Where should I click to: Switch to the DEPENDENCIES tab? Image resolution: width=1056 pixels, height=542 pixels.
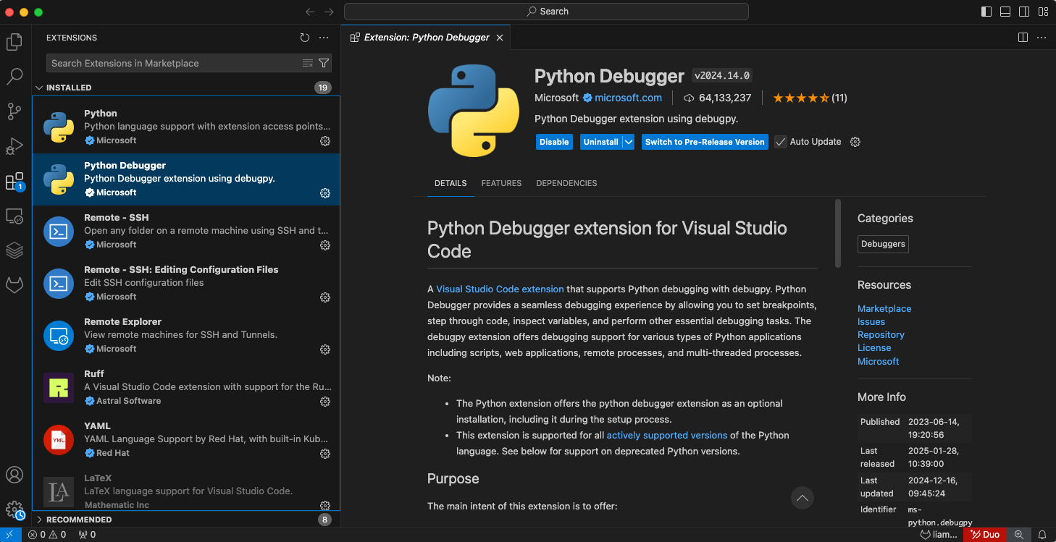click(x=566, y=183)
